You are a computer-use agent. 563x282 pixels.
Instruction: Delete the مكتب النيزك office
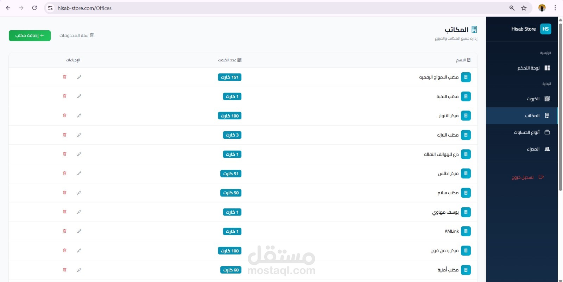tap(65, 135)
